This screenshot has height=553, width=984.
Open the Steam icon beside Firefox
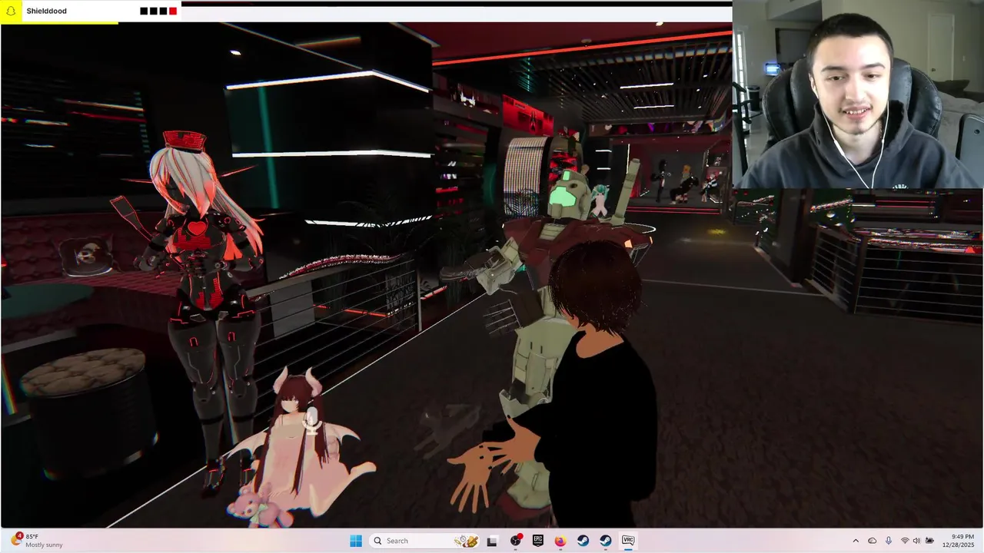point(583,541)
